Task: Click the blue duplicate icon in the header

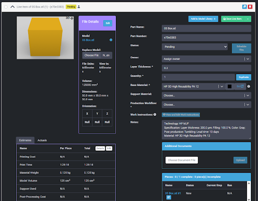Action: [244, 7]
